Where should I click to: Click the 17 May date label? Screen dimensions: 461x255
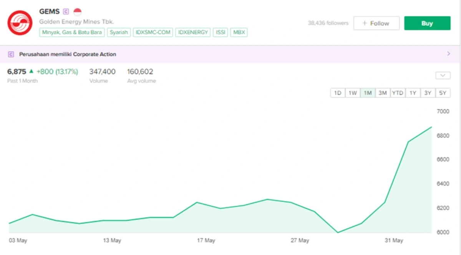(x=206, y=241)
